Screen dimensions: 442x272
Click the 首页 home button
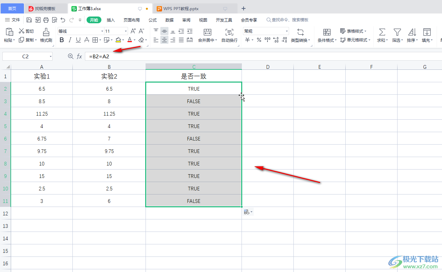pyautogui.click(x=12, y=8)
